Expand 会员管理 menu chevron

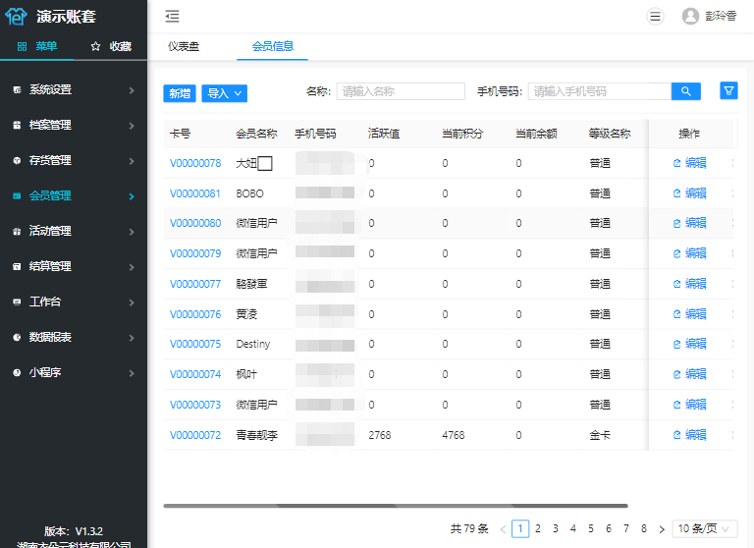click(132, 196)
